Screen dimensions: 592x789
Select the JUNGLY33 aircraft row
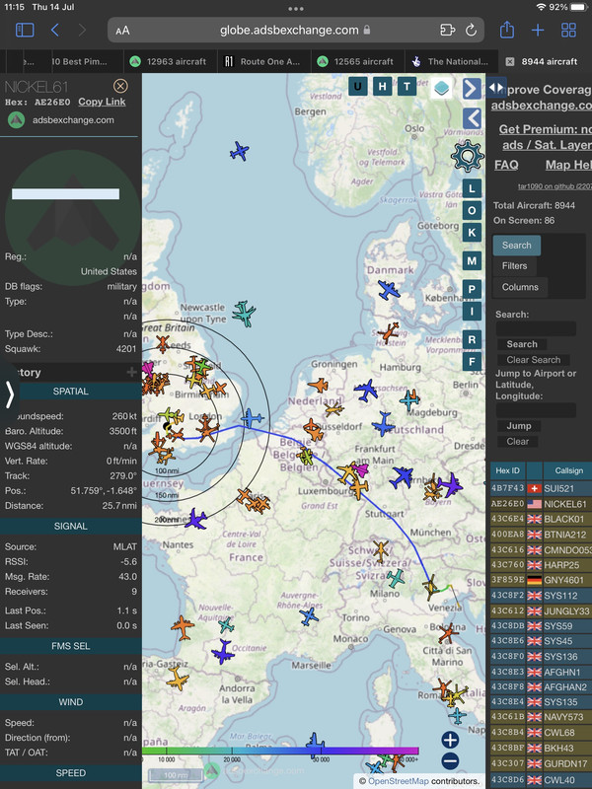[x=541, y=610]
